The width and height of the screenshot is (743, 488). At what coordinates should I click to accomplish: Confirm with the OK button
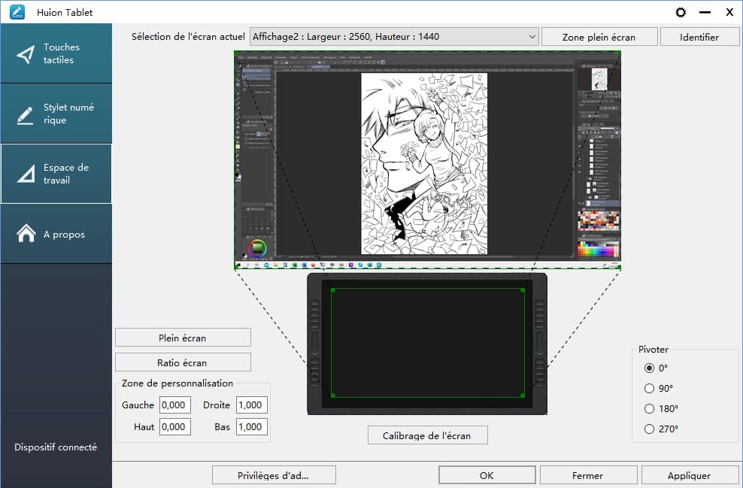coord(487,475)
